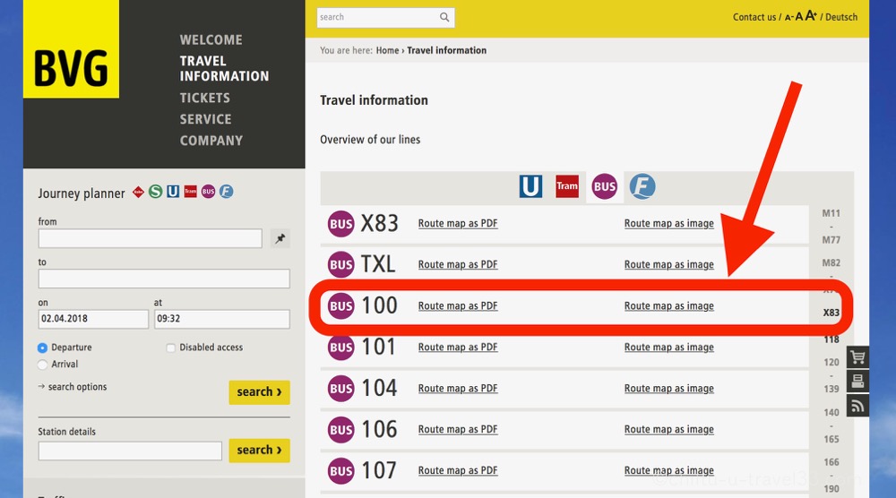Switch language to Deutsch

(841, 17)
